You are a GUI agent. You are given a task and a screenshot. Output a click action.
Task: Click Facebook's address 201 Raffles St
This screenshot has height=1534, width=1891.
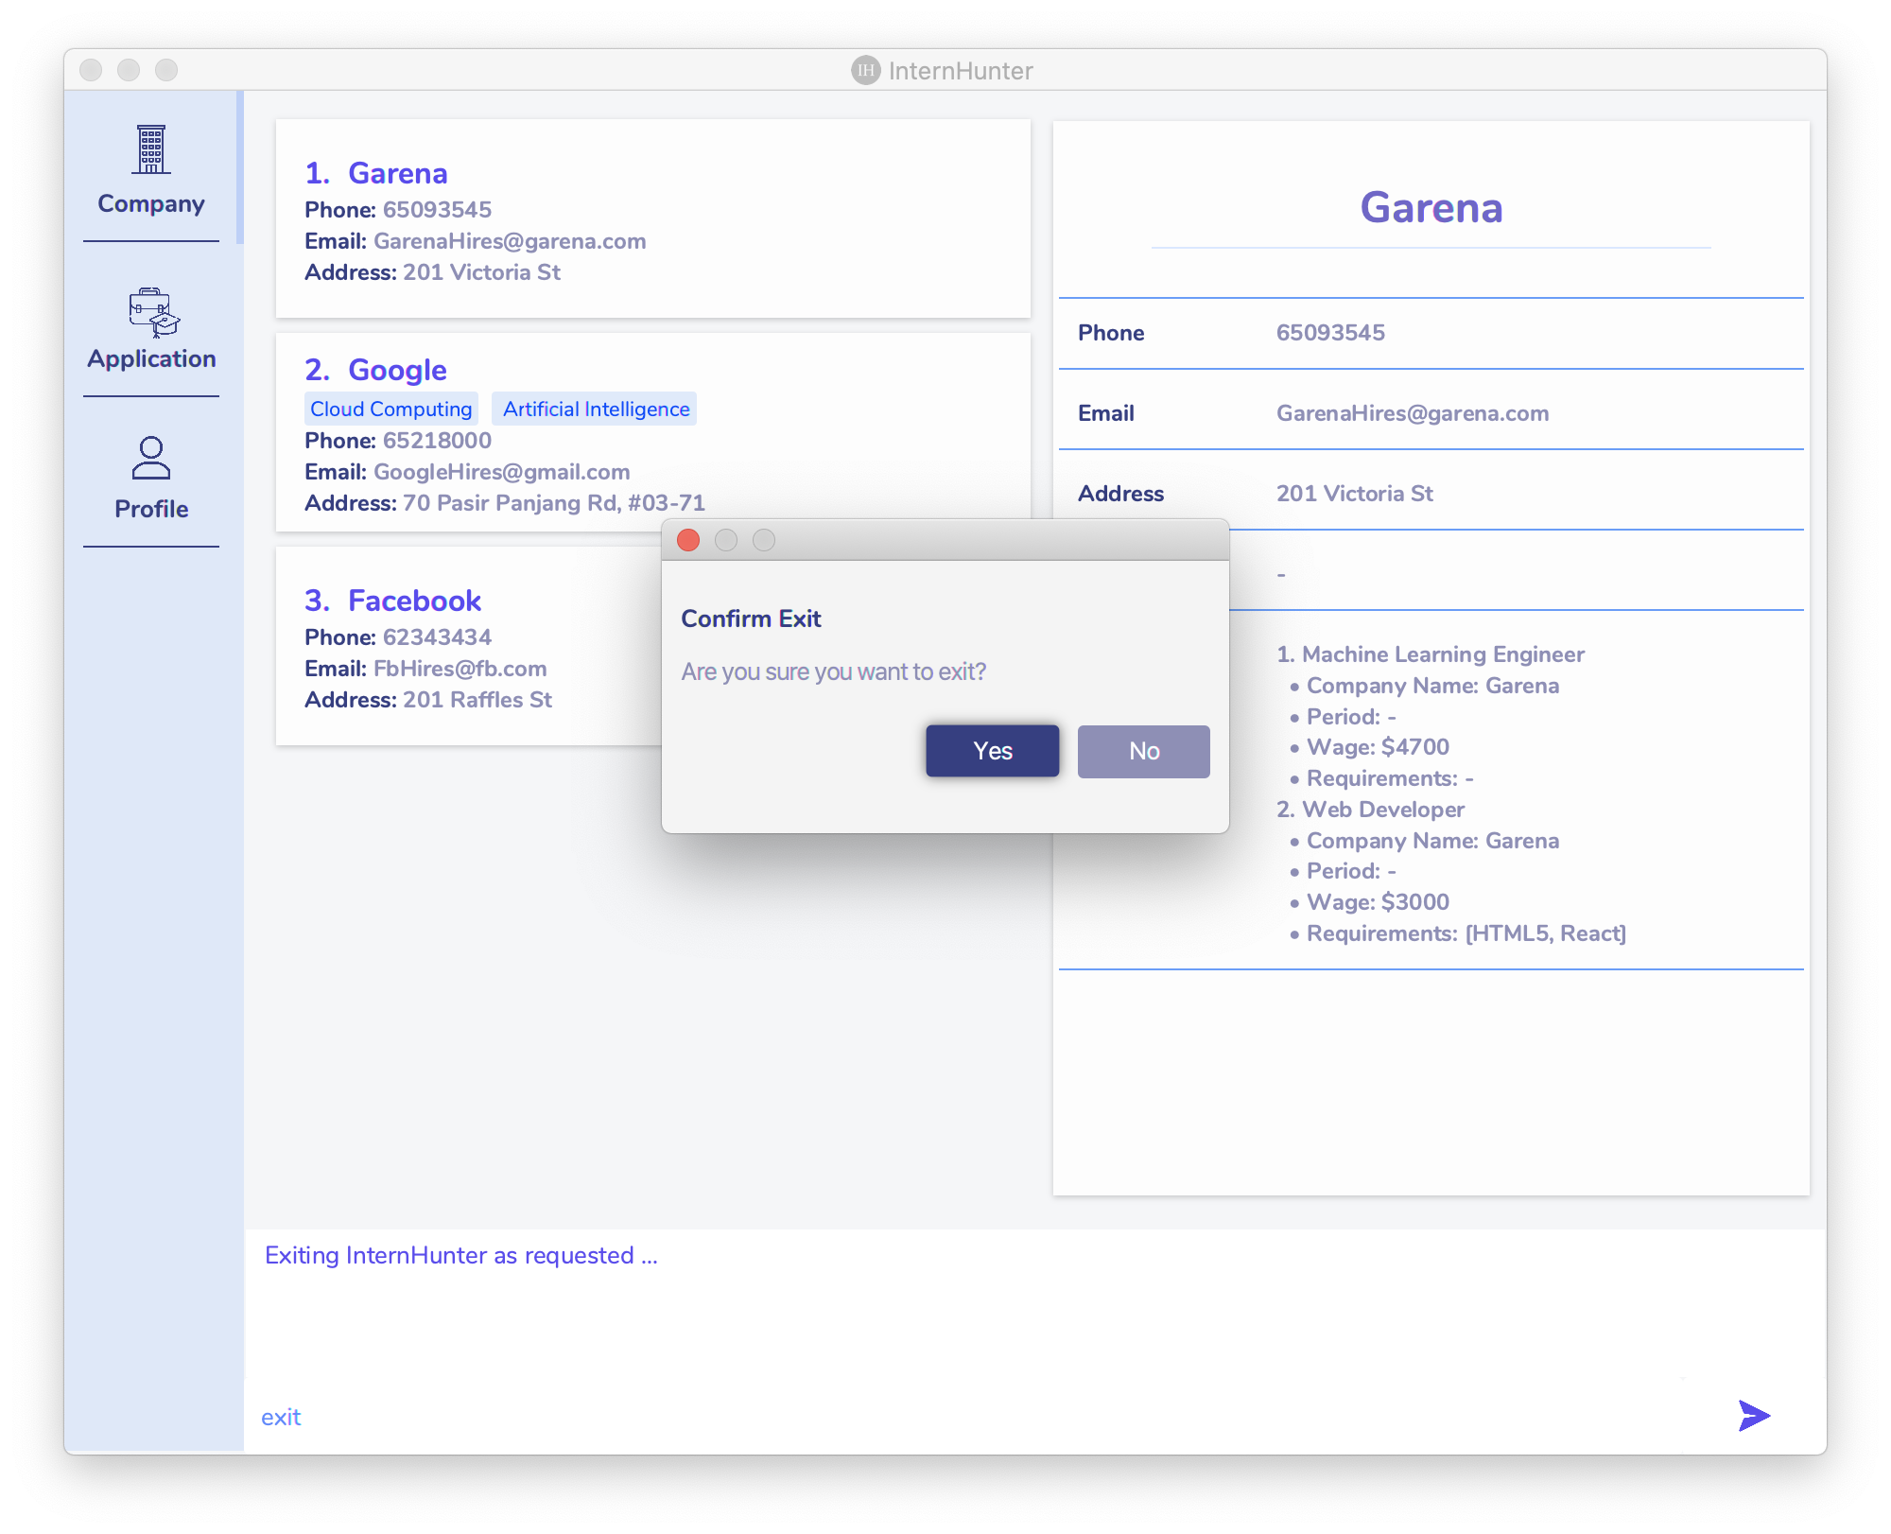(477, 700)
